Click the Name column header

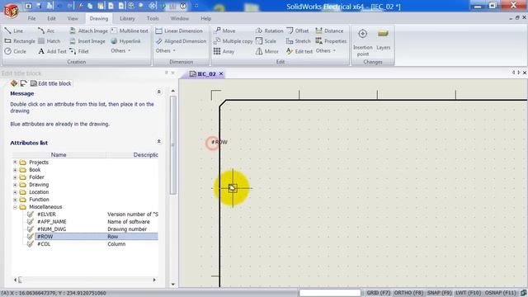[59, 155]
